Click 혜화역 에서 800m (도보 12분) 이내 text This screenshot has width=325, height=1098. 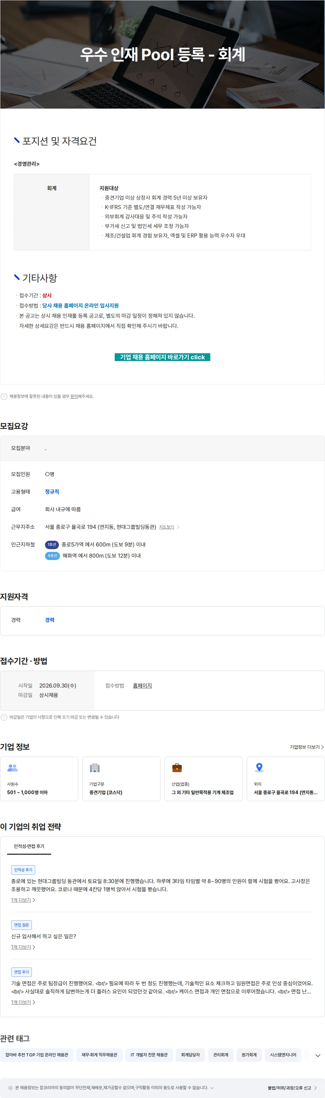(102, 556)
